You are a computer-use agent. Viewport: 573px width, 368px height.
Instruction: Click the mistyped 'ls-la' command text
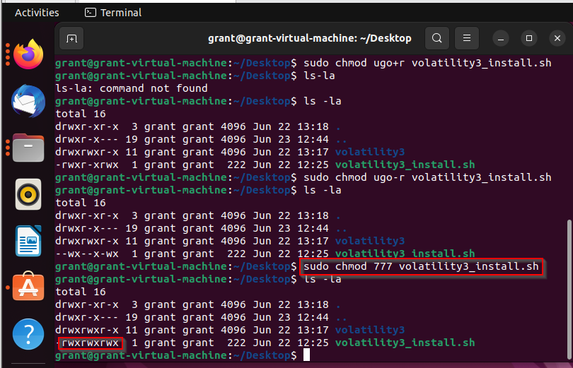click(319, 76)
